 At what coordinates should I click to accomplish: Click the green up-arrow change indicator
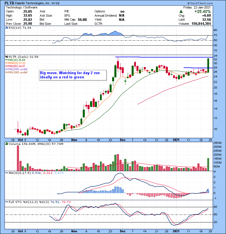point(181,12)
